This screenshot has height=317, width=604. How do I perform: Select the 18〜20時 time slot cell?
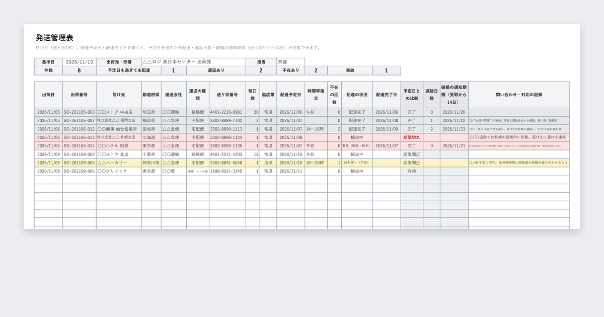(x=316, y=163)
